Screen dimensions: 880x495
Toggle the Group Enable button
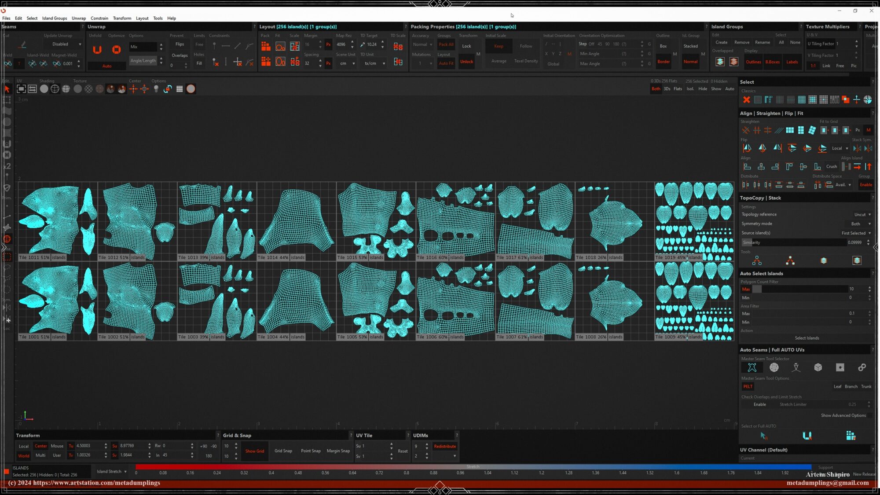[x=865, y=185]
